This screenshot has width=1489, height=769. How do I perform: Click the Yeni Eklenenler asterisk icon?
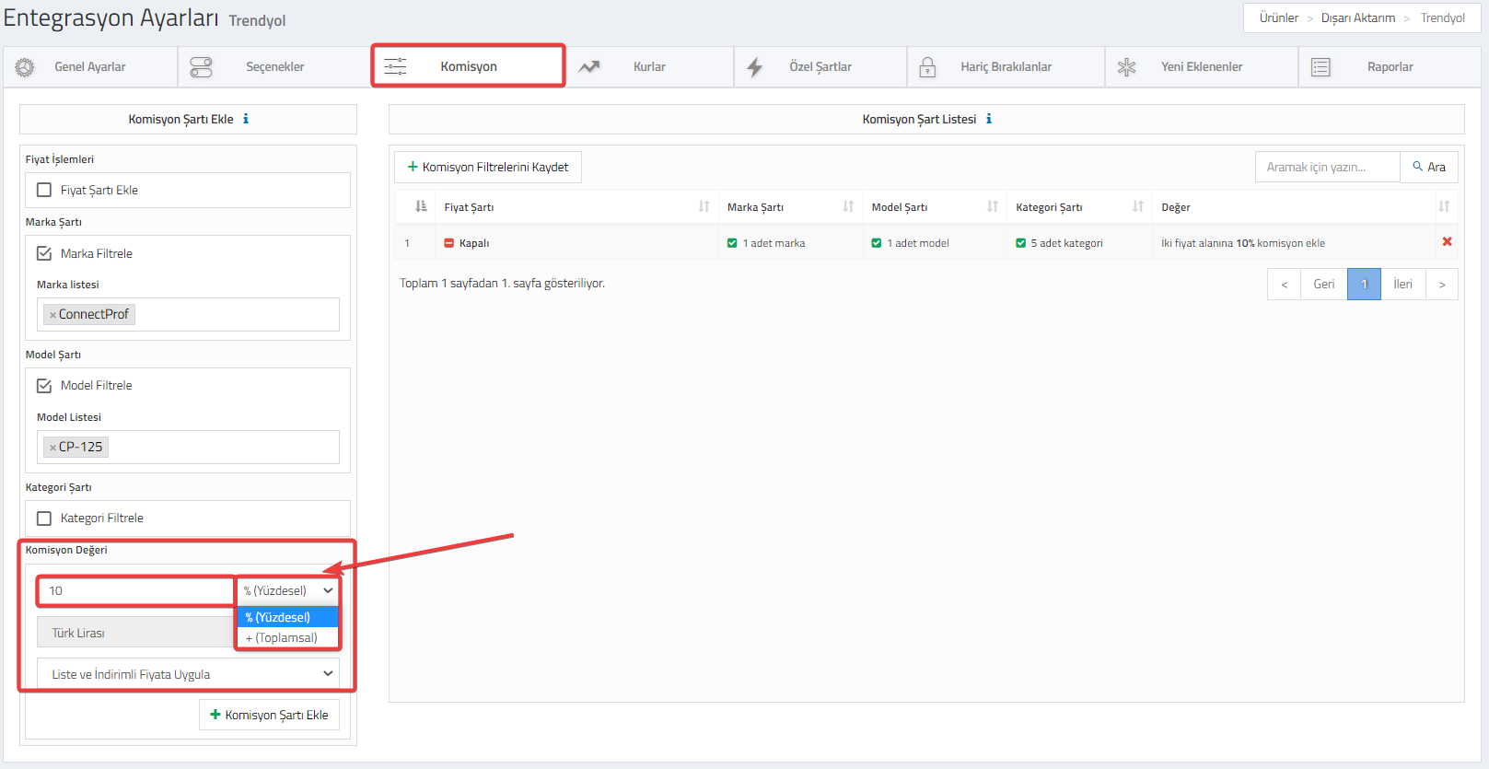(x=1126, y=67)
